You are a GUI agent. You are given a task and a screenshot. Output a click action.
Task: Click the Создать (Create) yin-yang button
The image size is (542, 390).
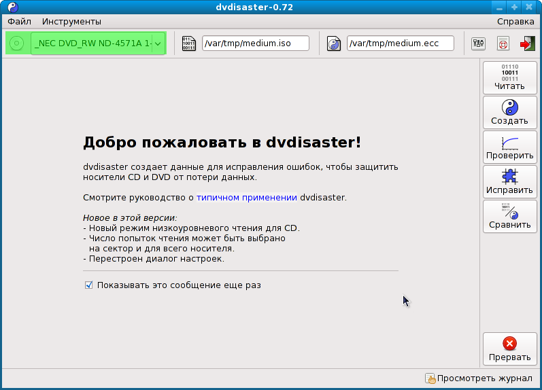click(509, 112)
